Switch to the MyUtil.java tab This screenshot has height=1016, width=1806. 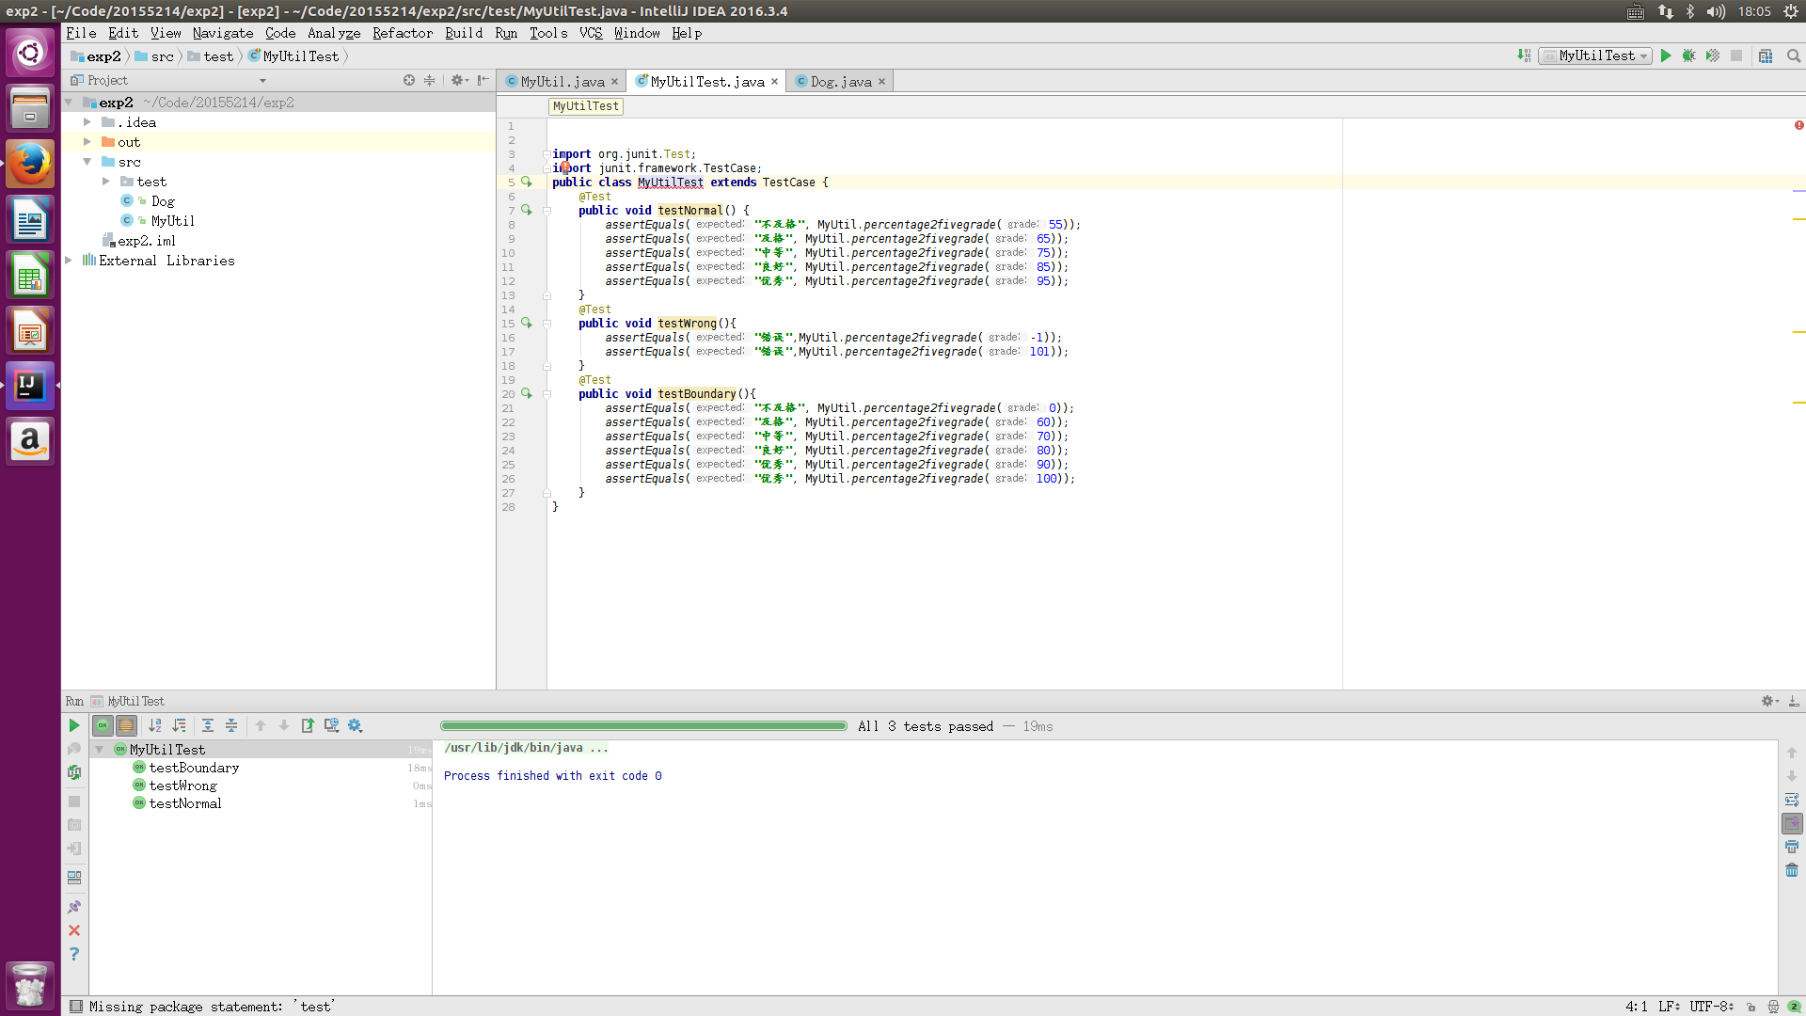[x=562, y=82]
